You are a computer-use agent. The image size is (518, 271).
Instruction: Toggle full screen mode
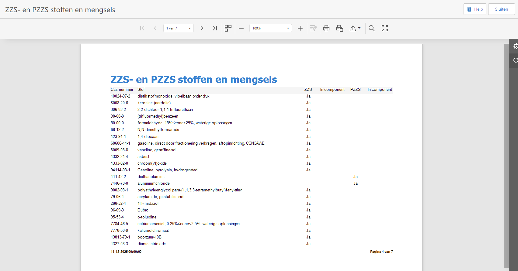(x=385, y=28)
